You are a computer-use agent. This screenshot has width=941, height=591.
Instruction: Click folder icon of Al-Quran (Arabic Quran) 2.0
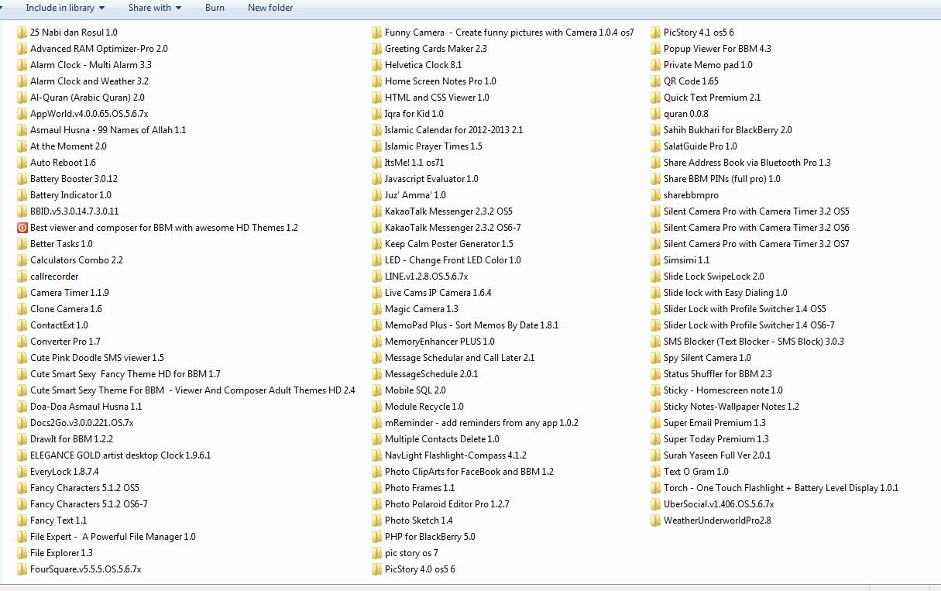[22, 98]
